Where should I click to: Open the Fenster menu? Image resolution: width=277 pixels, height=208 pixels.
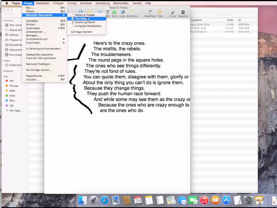click(x=137, y=3)
